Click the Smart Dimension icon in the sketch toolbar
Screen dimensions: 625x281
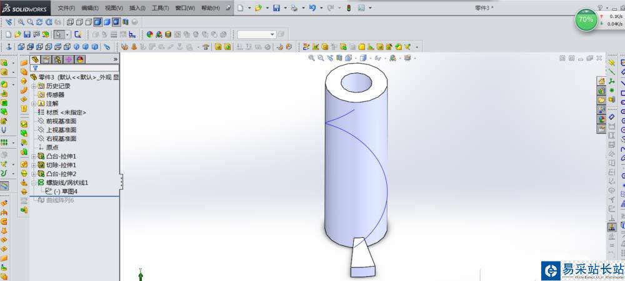(612, 117)
